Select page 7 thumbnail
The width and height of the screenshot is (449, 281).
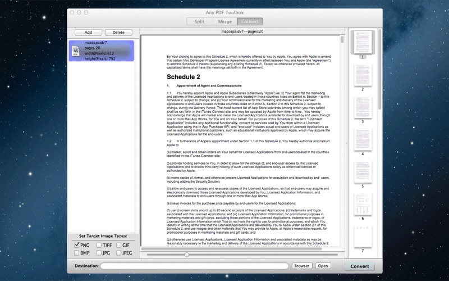363,237
